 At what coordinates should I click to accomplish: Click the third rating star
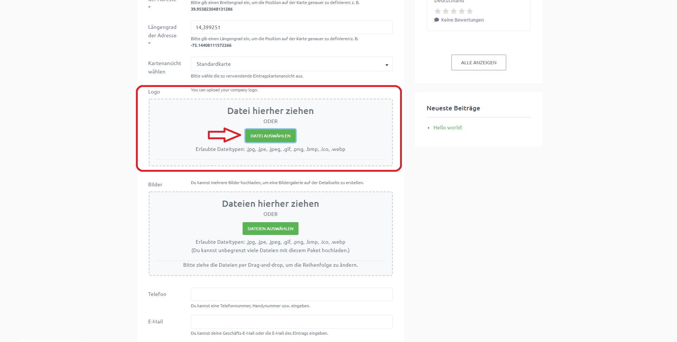[x=453, y=11]
